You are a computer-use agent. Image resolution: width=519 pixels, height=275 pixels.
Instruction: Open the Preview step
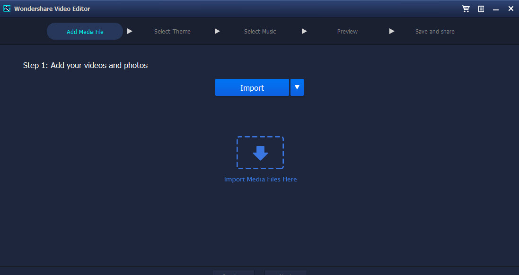click(x=347, y=31)
